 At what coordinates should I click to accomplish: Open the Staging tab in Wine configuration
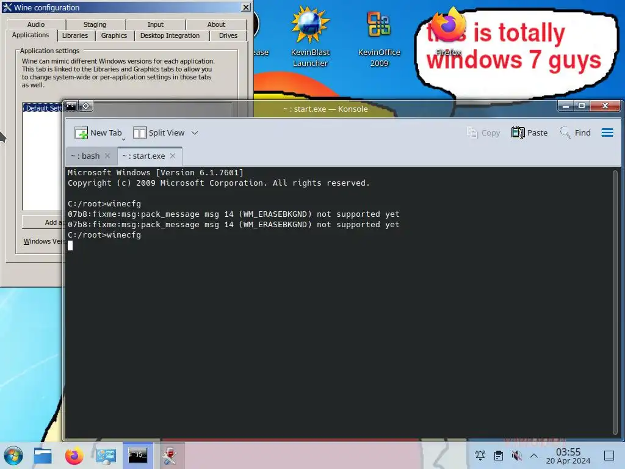[95, 24]
